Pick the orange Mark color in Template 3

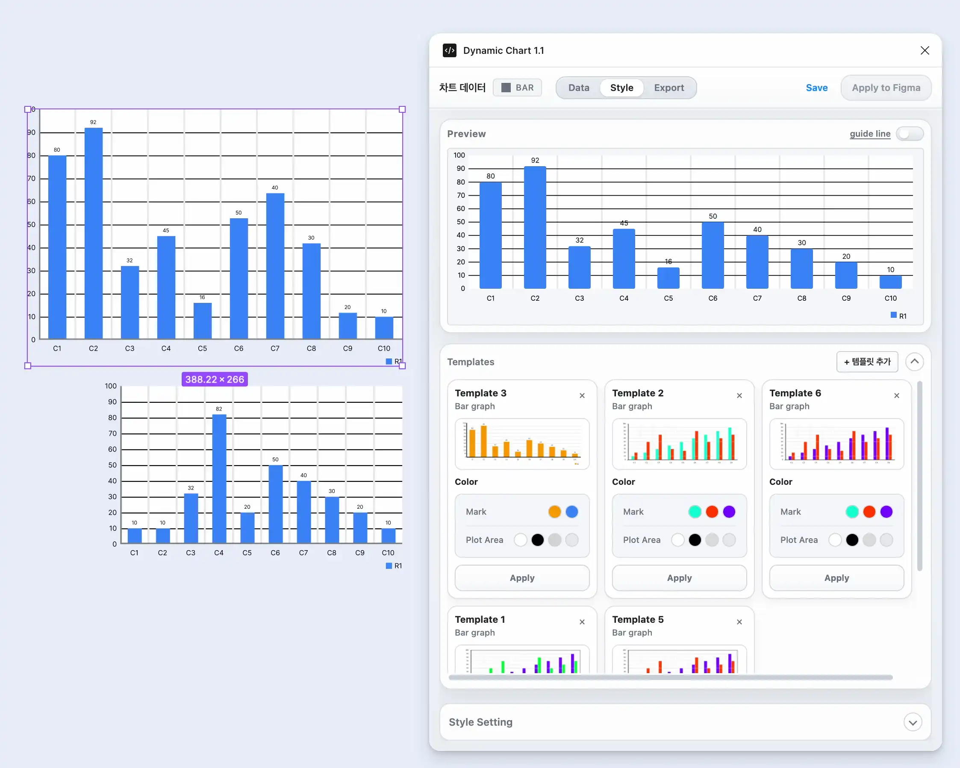(x=554, y=512)
